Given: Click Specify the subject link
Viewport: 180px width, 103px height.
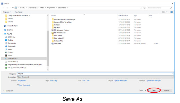Looking at the screenshot, I should pyautogui.click(x=121, y=81).
